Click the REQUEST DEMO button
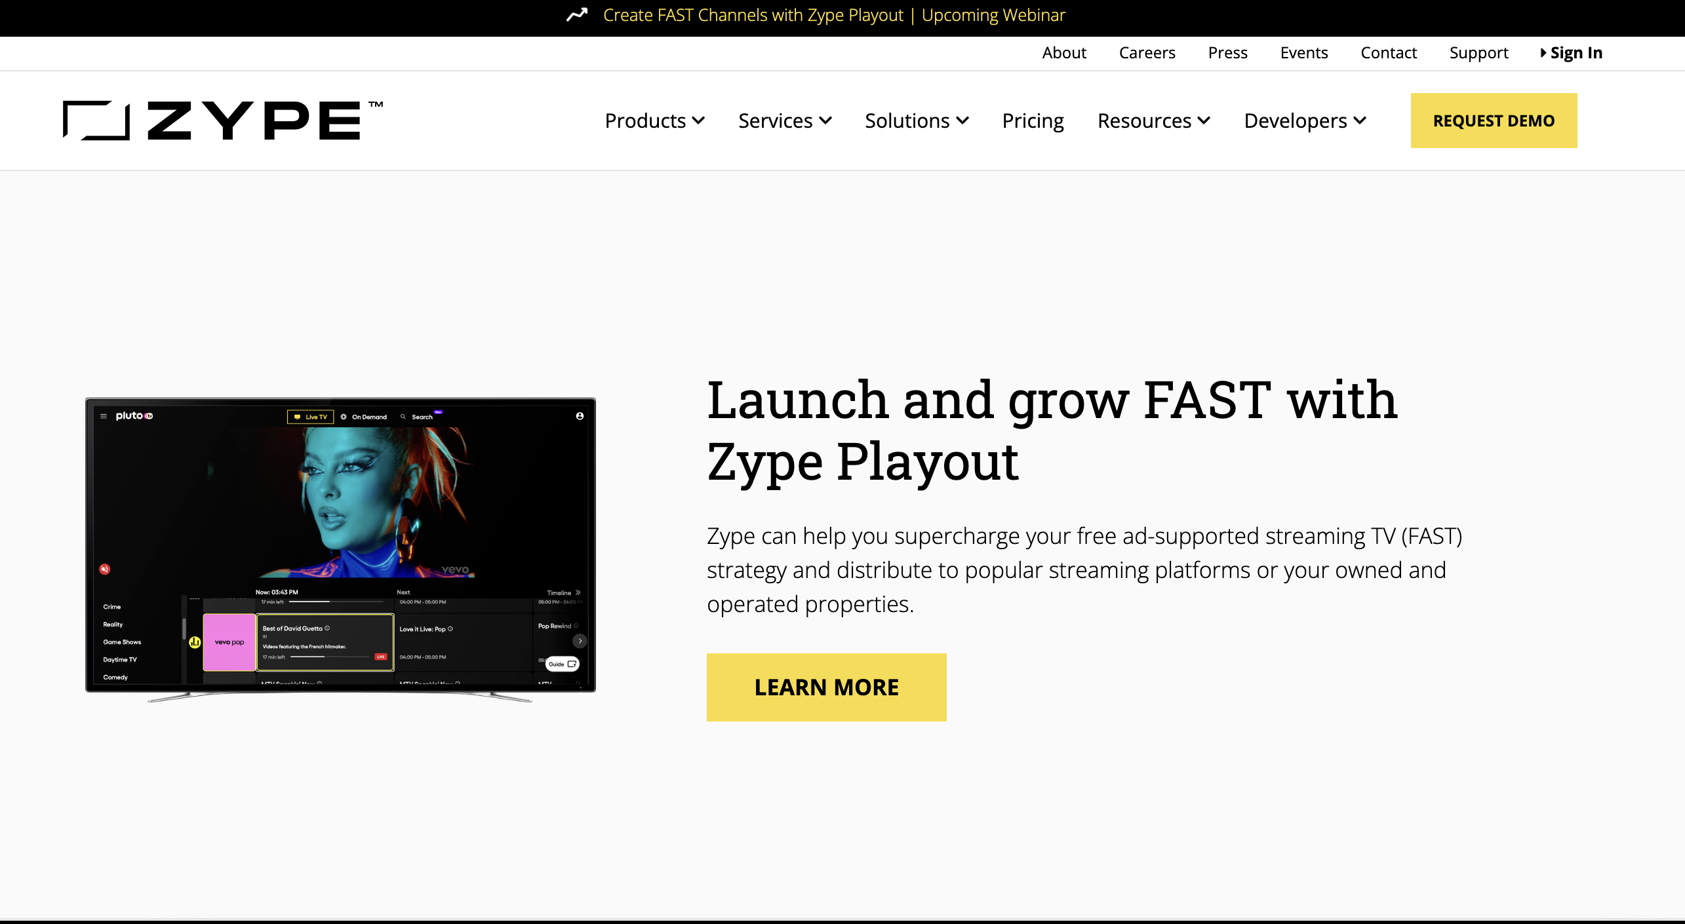Screen dimensions: 1685x924 tap(1494, 121)
